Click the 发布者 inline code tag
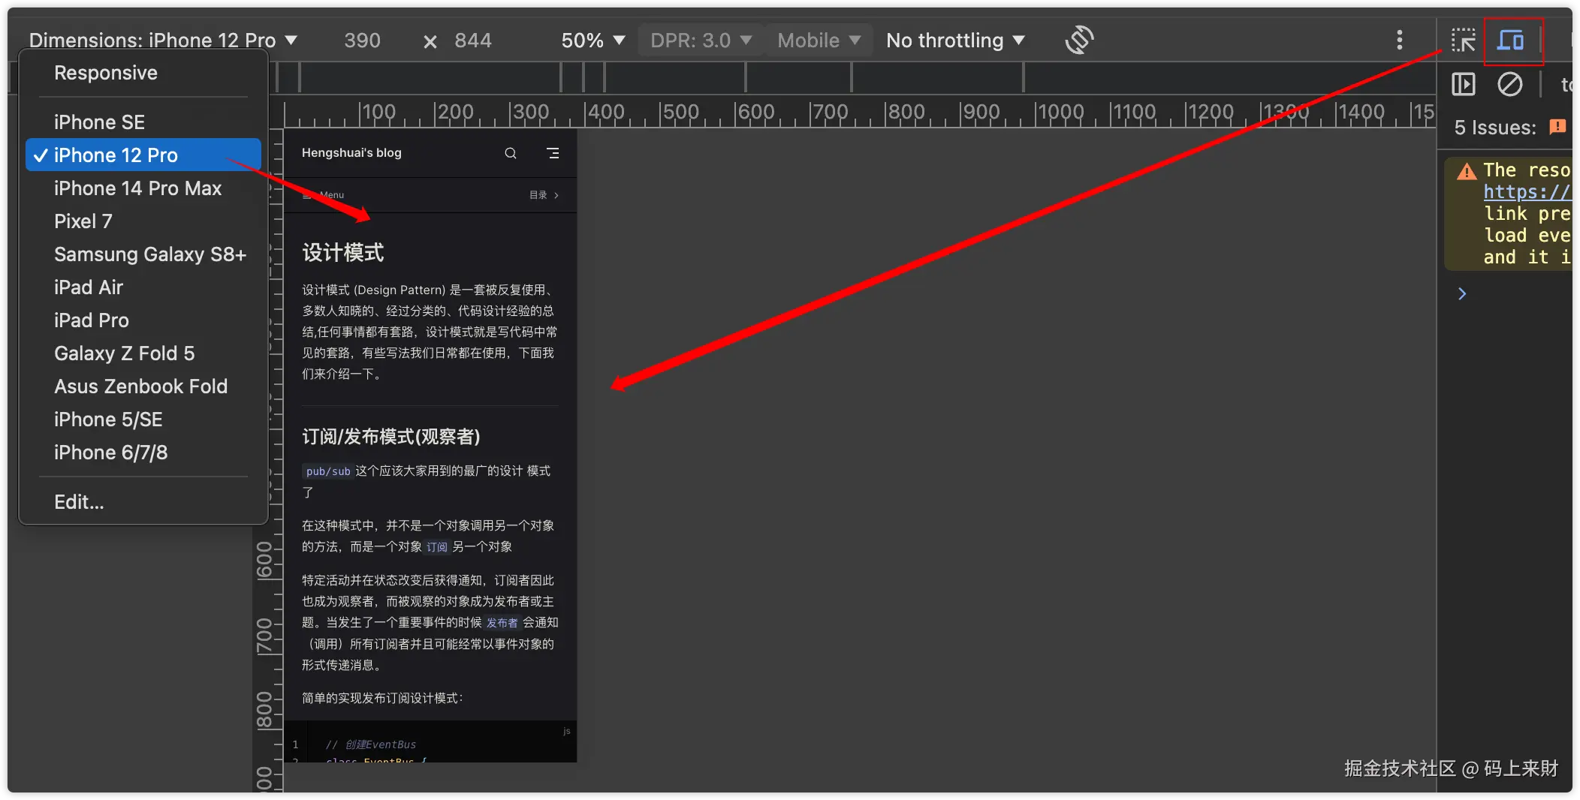This screenshot has height=800, width=1580. pyautogui.click(x=502, y=623)
